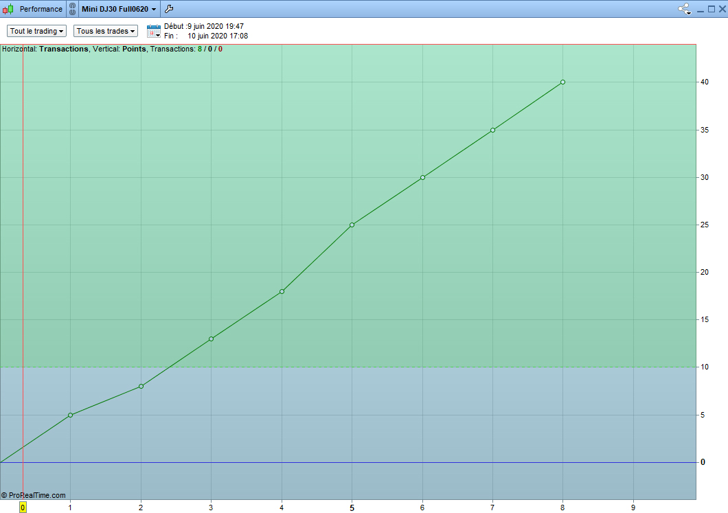
Task: Maximize the Performance window
Action: [712, 9]
